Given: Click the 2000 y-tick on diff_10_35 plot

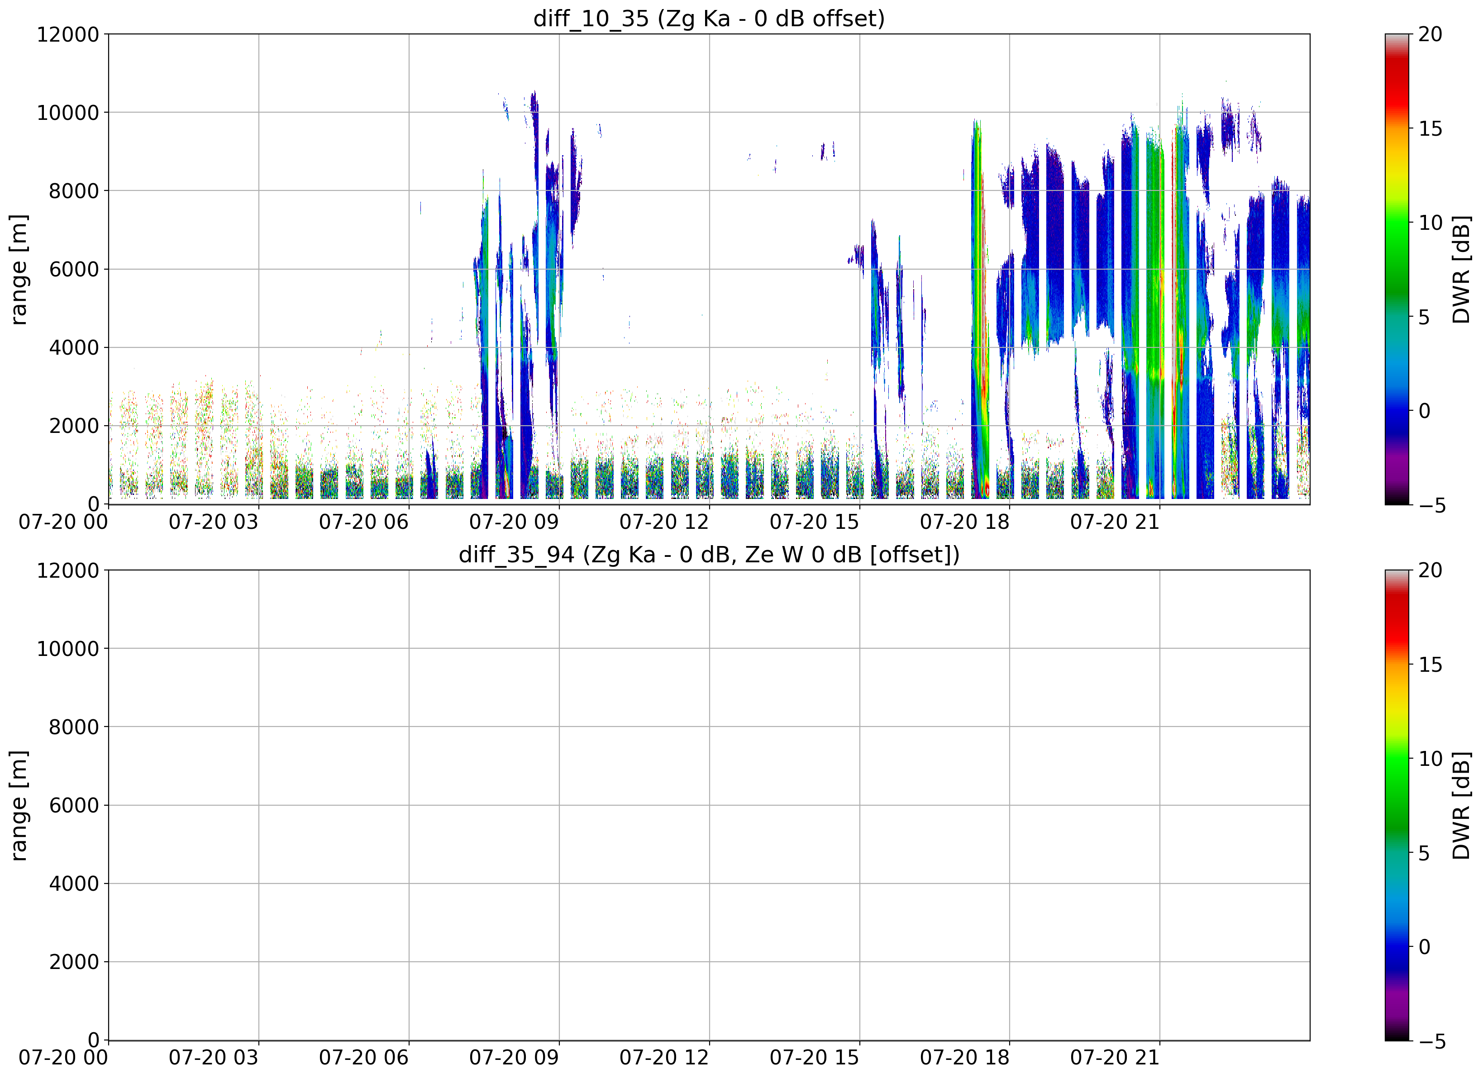Looking at the screenshot, I should coord(74,426).
